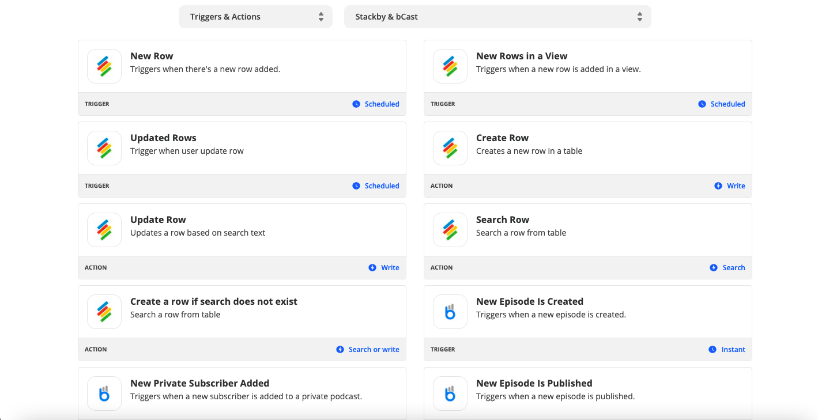This screenshot has width=818, height=420.
Task: Click the bCast logo for New Private Subscriber Added
Action: [x=104, y=393]
